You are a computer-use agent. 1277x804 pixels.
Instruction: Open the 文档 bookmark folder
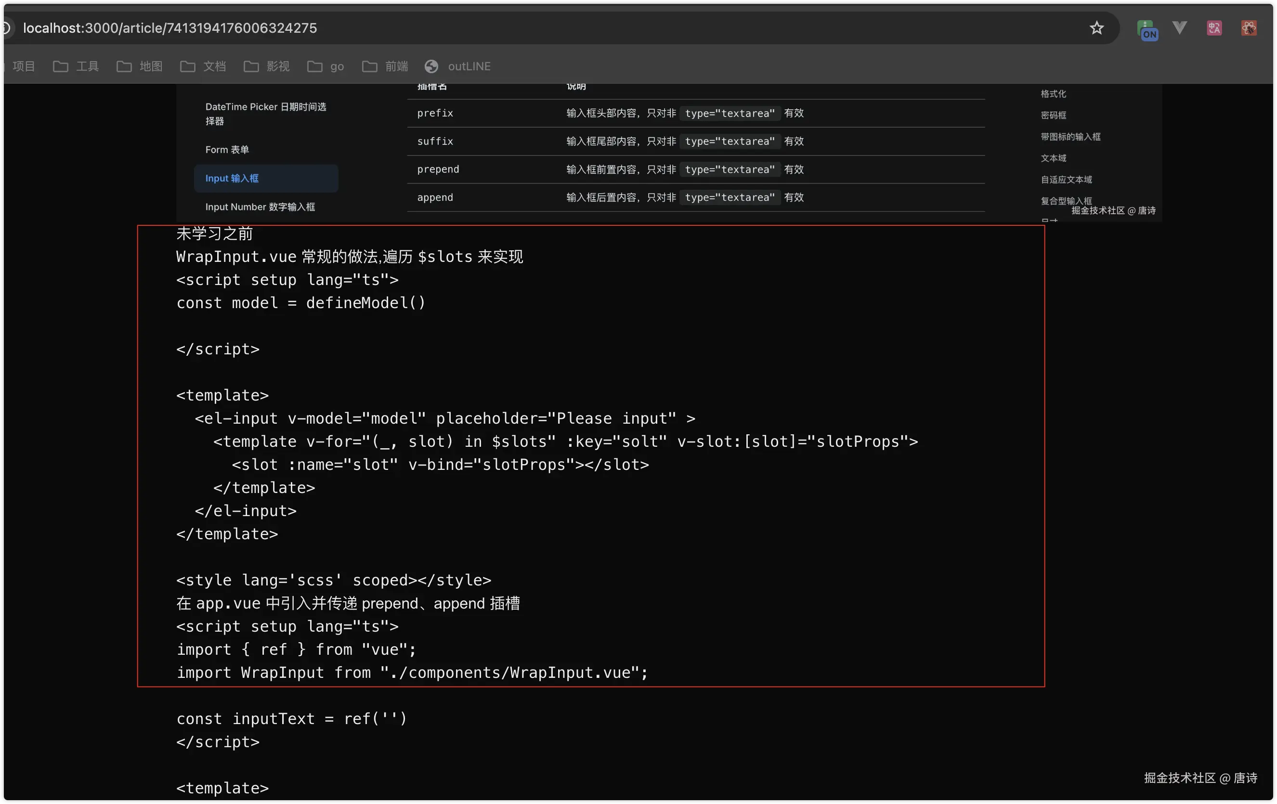point(203,66)
